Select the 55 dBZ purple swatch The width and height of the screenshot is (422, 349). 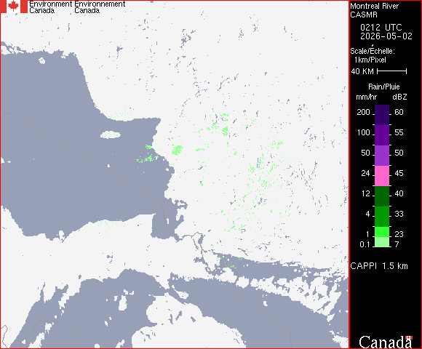tap(382, 135)
